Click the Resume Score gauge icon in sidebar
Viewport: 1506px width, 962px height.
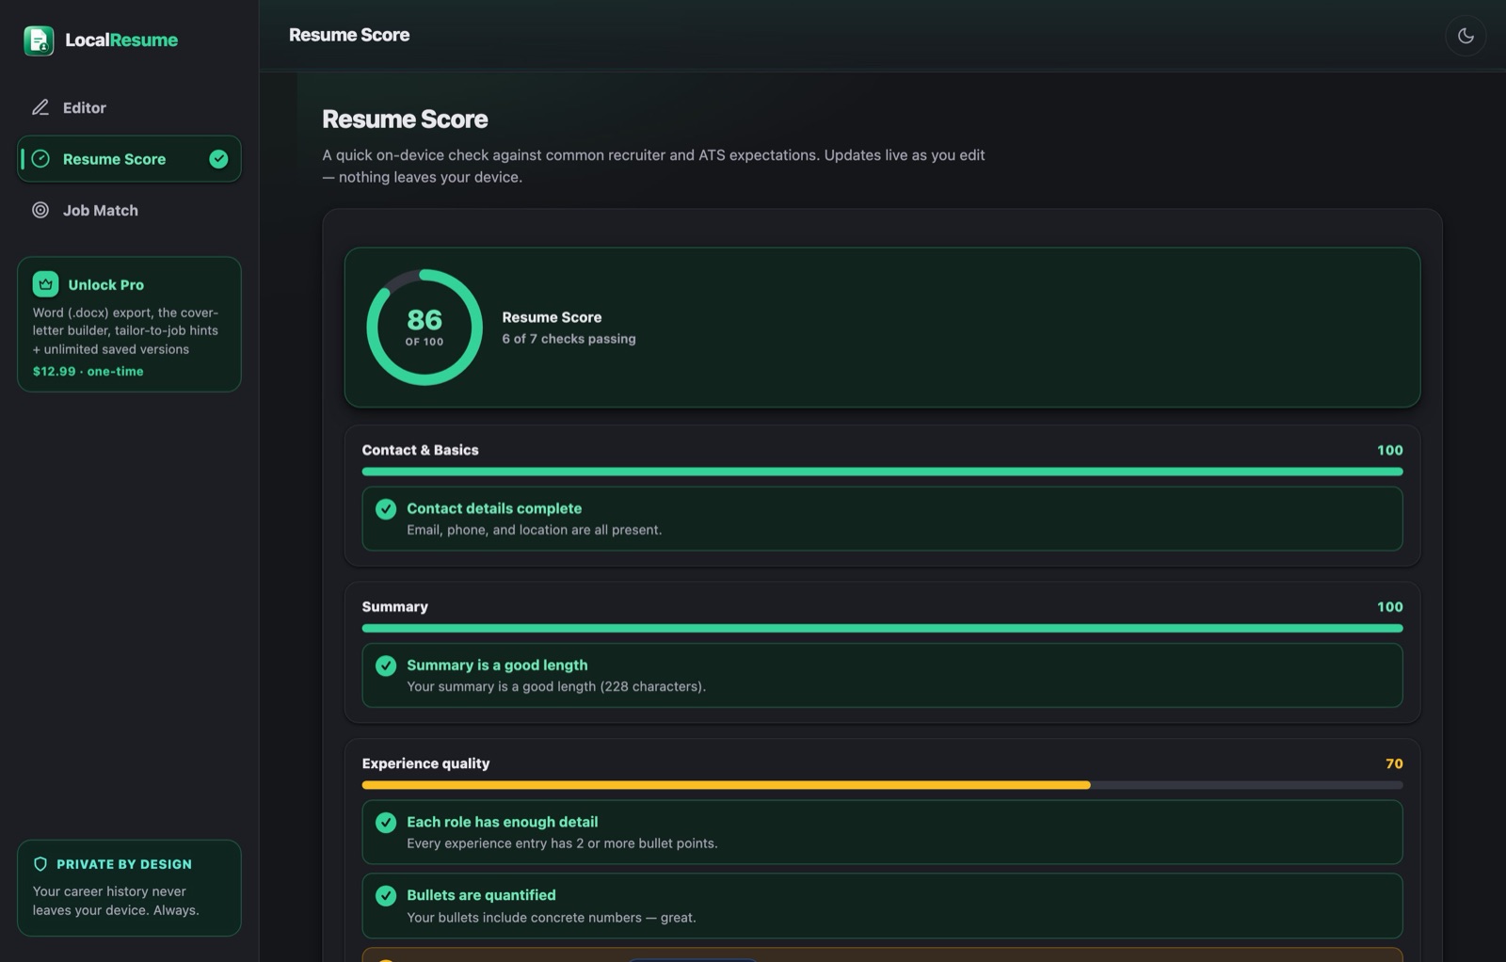pyautogui.click(x=40, y=159)
